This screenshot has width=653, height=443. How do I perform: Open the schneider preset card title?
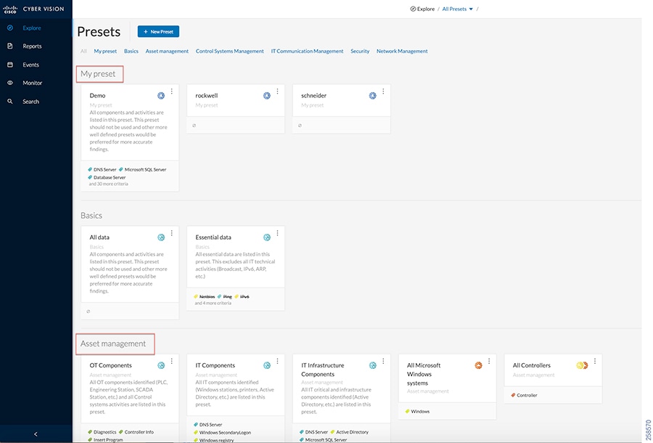pos(313,95)
